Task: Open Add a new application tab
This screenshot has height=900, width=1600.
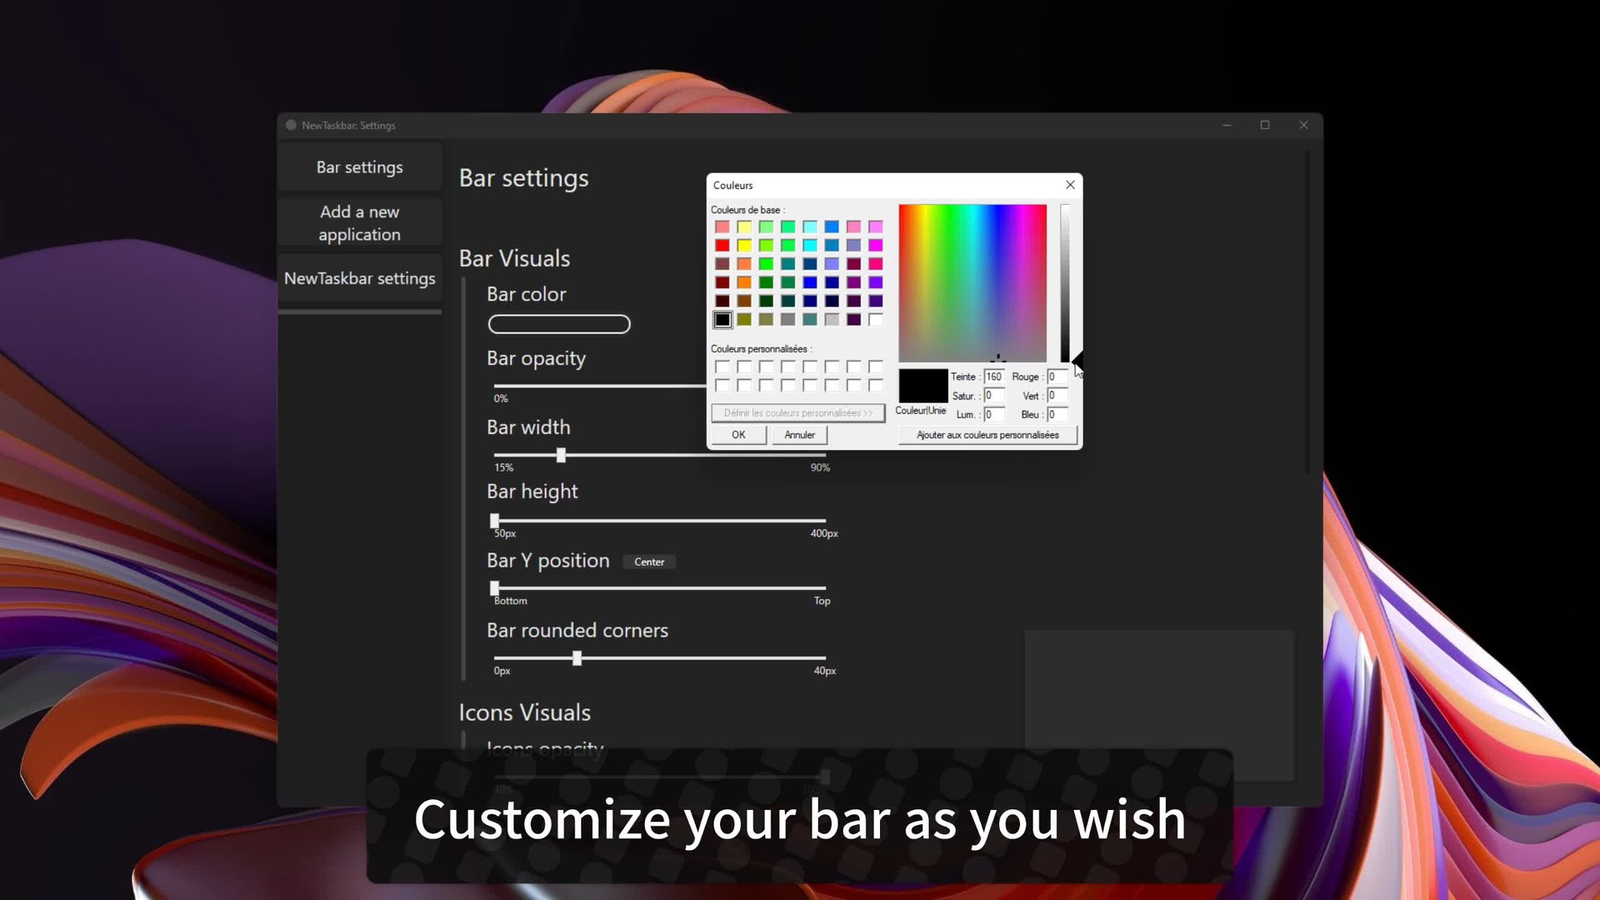Action: click(x=359, y=223)
